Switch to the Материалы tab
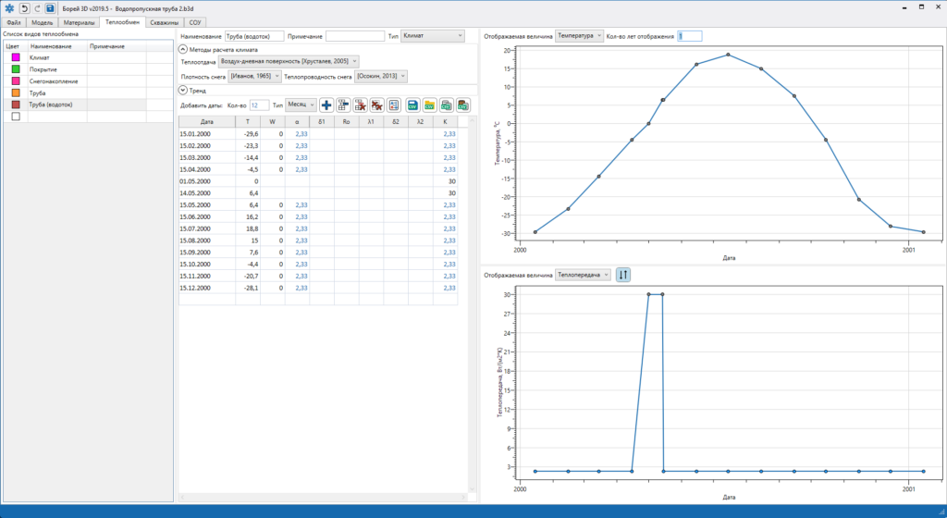 tap(80, 22)
